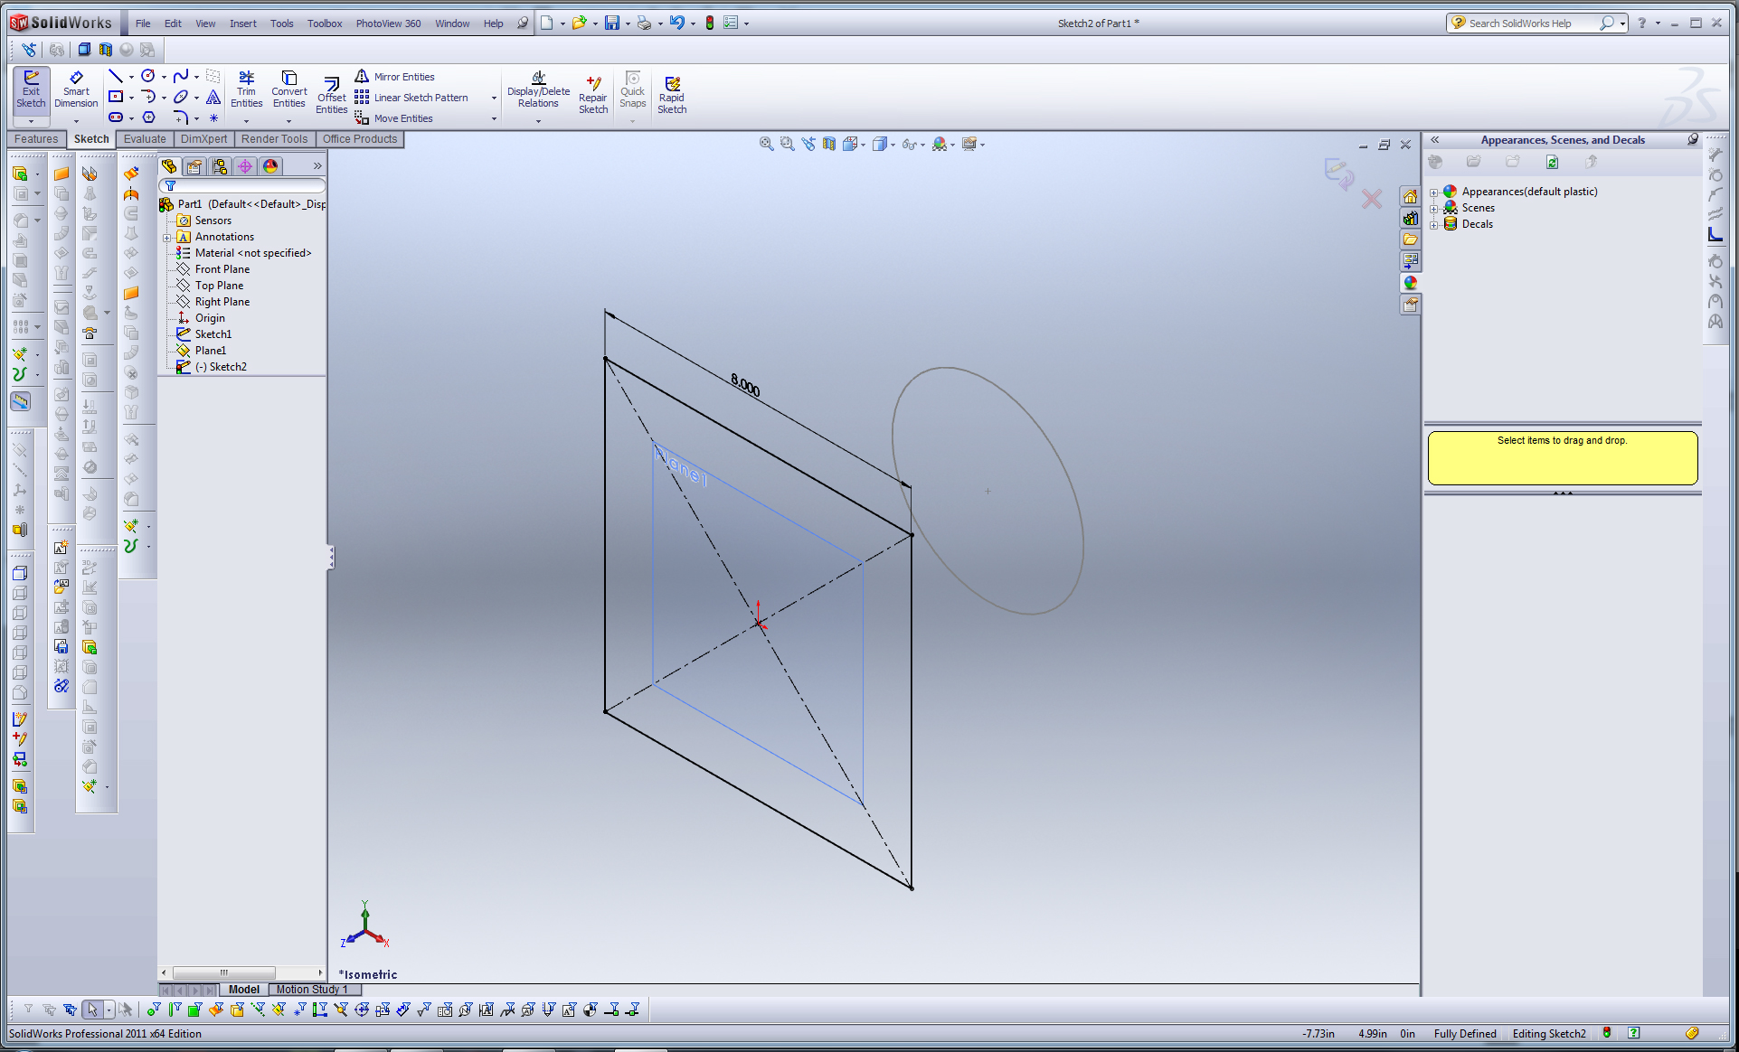Select the Sketch Fillet tool

[181, 117]
